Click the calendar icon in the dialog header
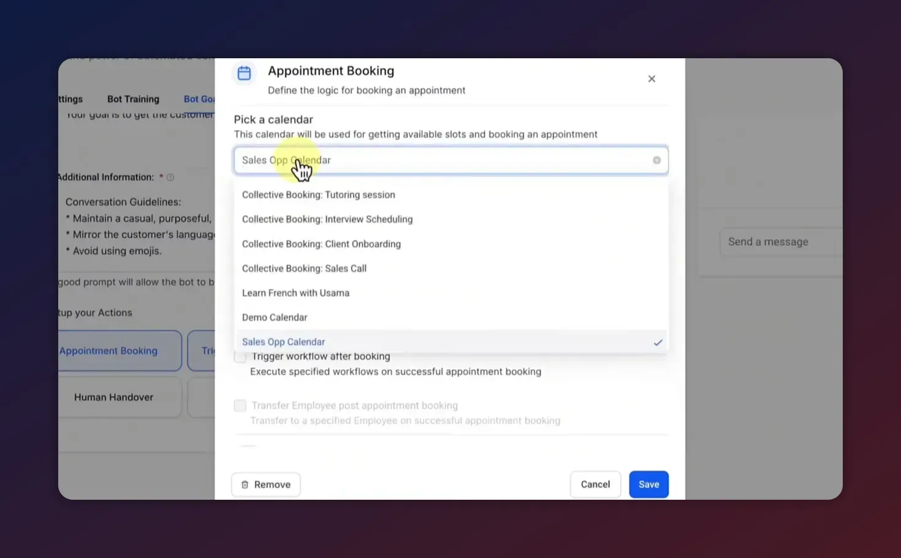The width and height of the screenshot is (901, 558). coord(244,73)
